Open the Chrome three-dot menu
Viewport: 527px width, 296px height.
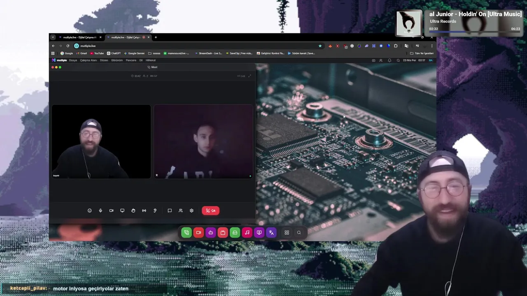click(431, 46)
